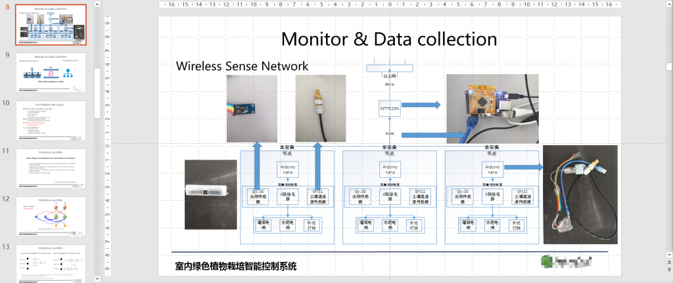Screen dimensions: 673x283
Task: Click the thumbnail panel scrollbar handle
Action: [x=97, y=93]
